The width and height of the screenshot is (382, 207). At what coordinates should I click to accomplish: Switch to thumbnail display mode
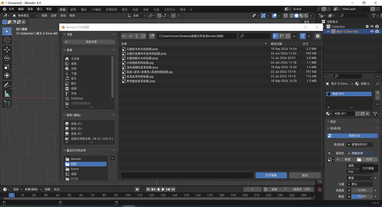pyautogui.click(x=288, y=36)
